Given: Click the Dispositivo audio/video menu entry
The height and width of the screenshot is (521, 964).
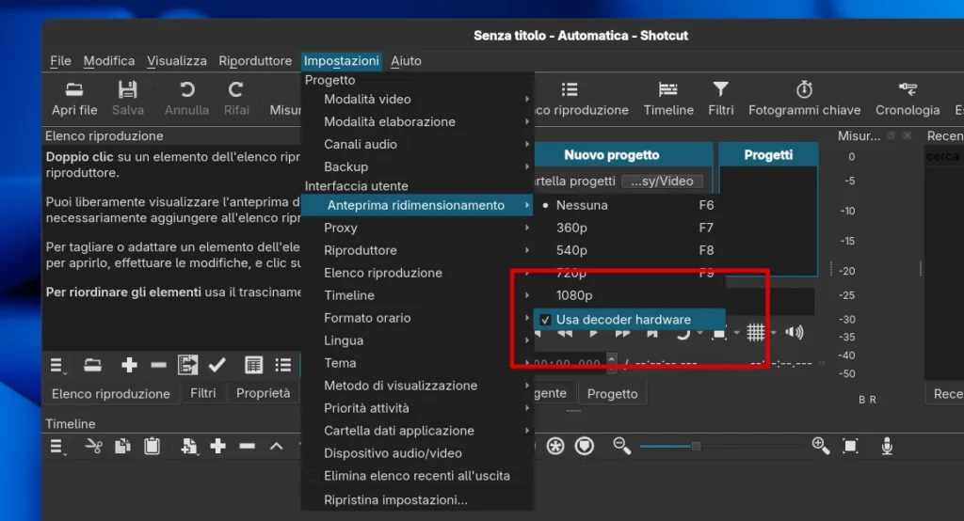Looking at the screenshot, I should point(417,453).
